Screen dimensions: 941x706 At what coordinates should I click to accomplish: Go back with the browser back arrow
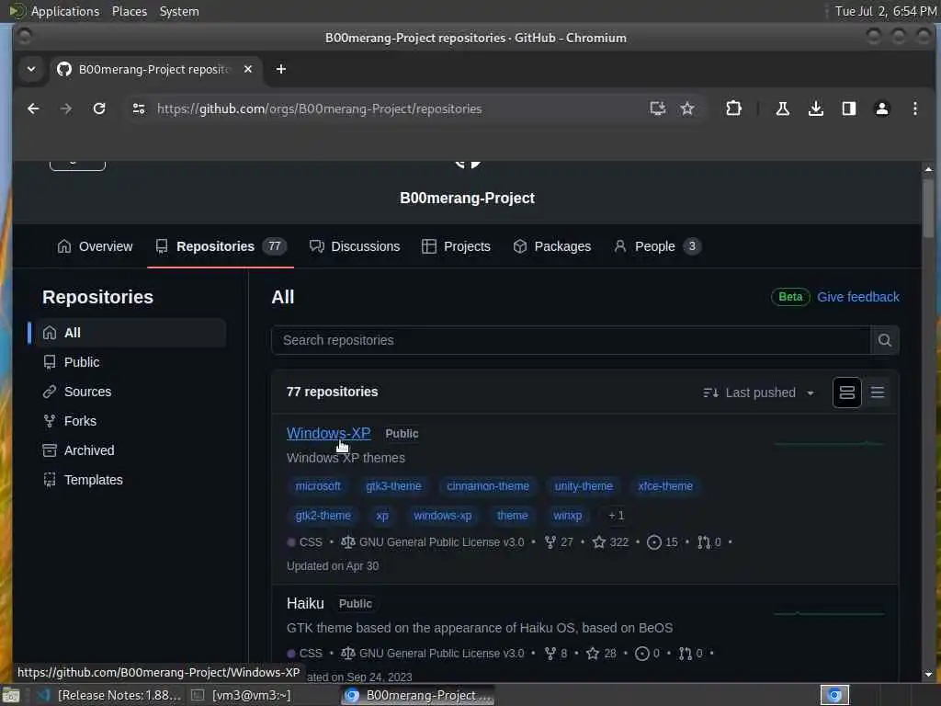pyautogui.click(x=34, y=108)
